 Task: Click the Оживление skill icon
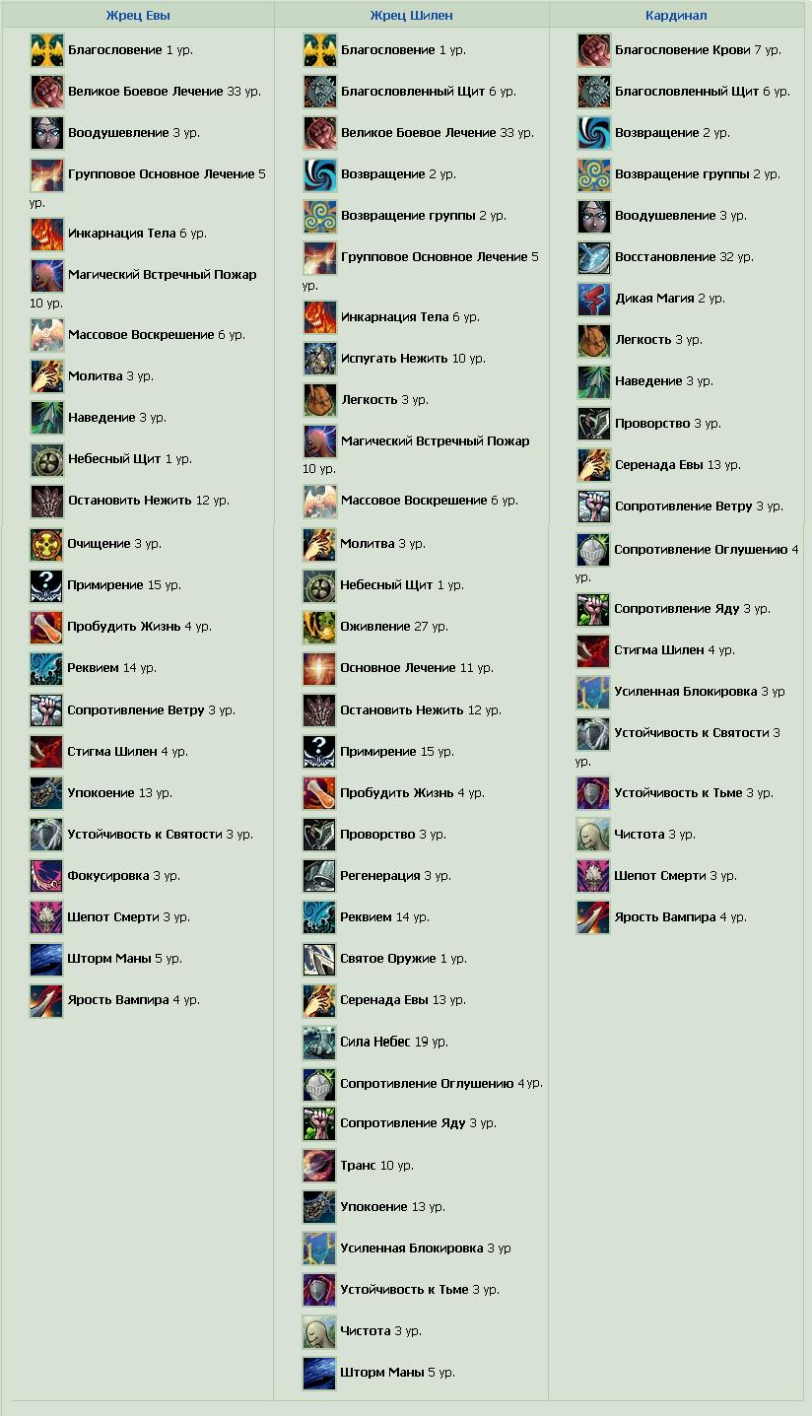(319, 627)
